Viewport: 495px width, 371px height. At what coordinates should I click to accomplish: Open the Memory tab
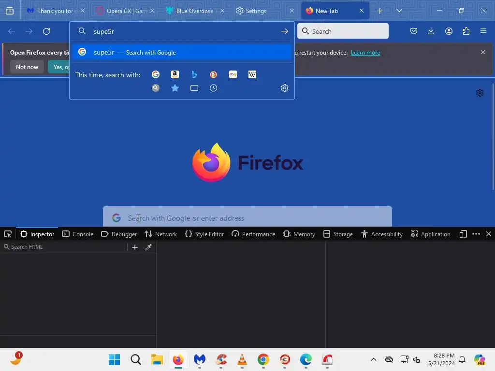point(299,234)
